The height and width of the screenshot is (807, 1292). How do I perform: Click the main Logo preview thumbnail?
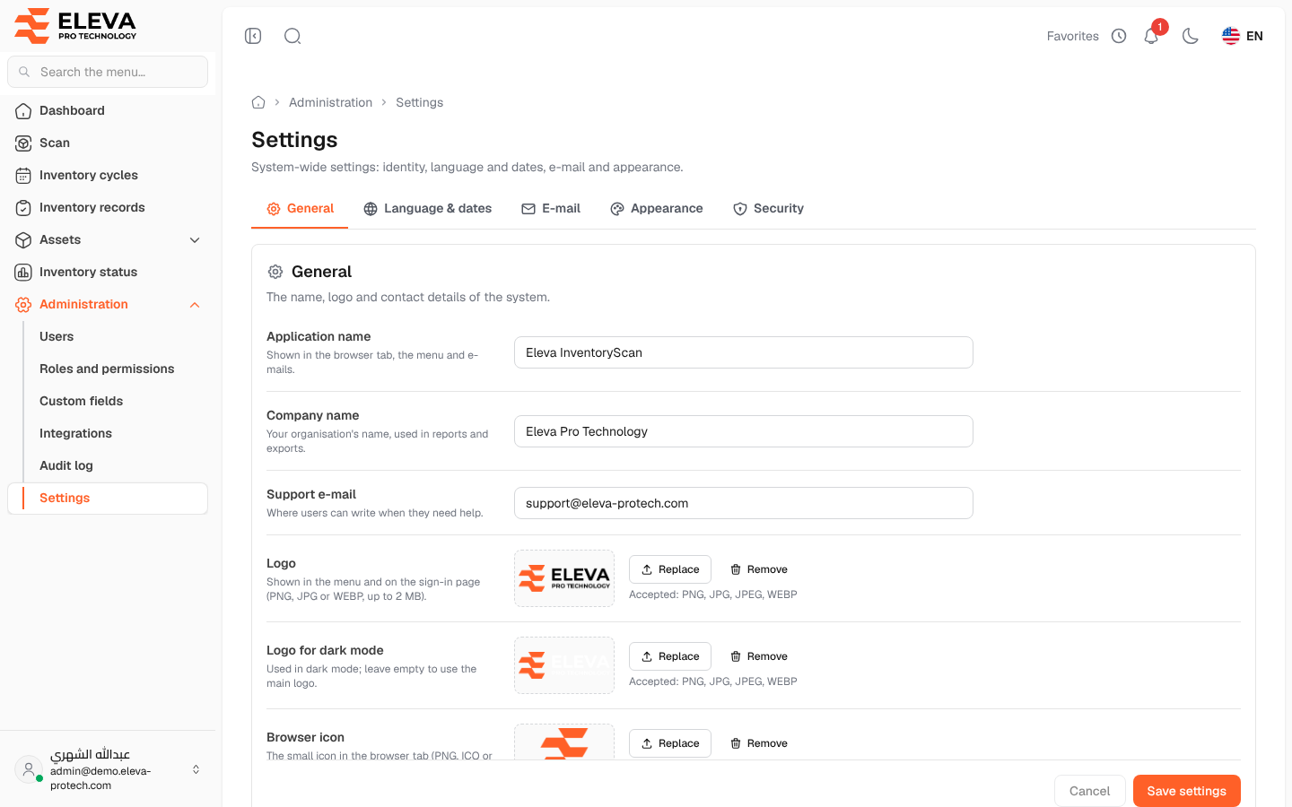(x=564, y=578)
